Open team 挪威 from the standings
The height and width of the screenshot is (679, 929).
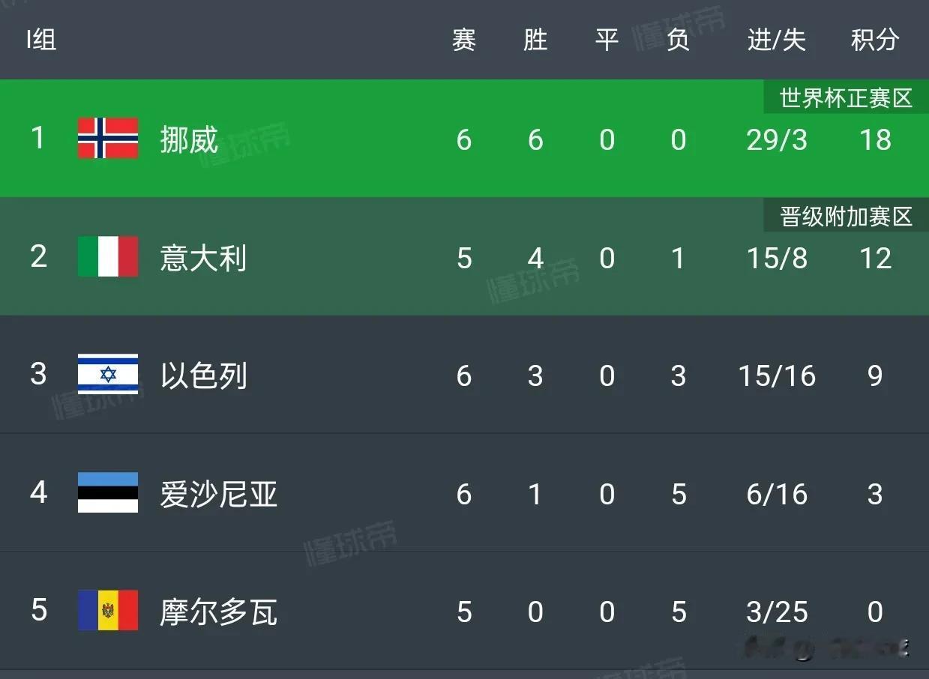(x=189, y=140)
